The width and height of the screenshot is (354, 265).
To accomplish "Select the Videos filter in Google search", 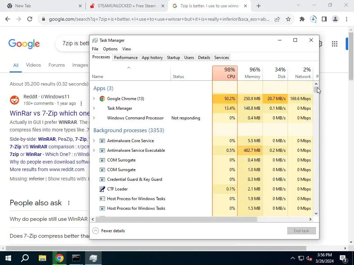I will point(34,65).
